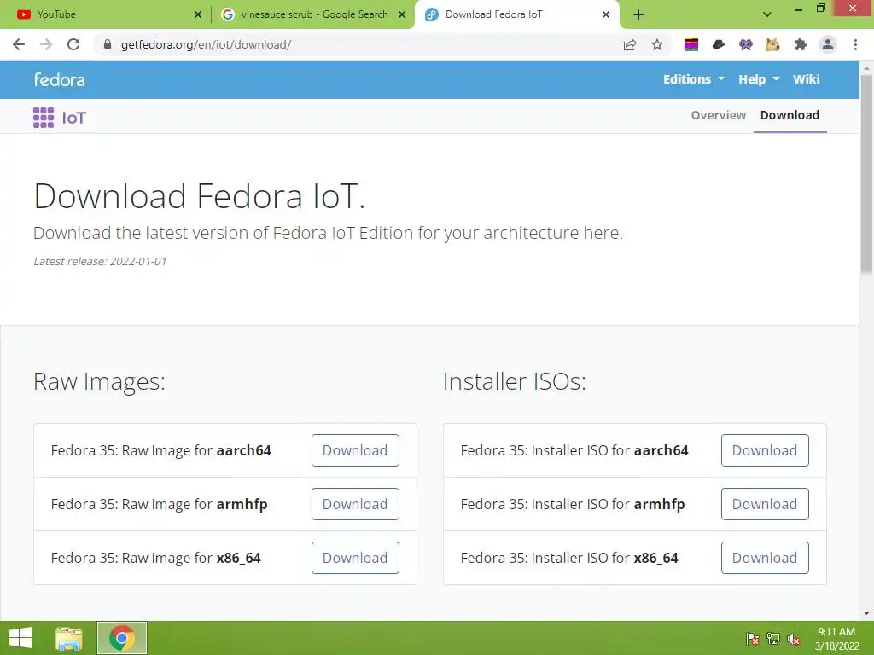The image size is (874, 655).
Task: Open the black hat extension icon
Action: [719, 44]
